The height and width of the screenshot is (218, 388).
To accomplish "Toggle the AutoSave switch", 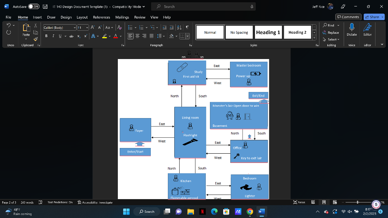I will tap(34, 6).
